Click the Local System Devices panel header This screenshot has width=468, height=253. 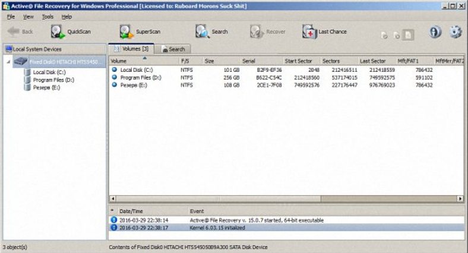54,49
